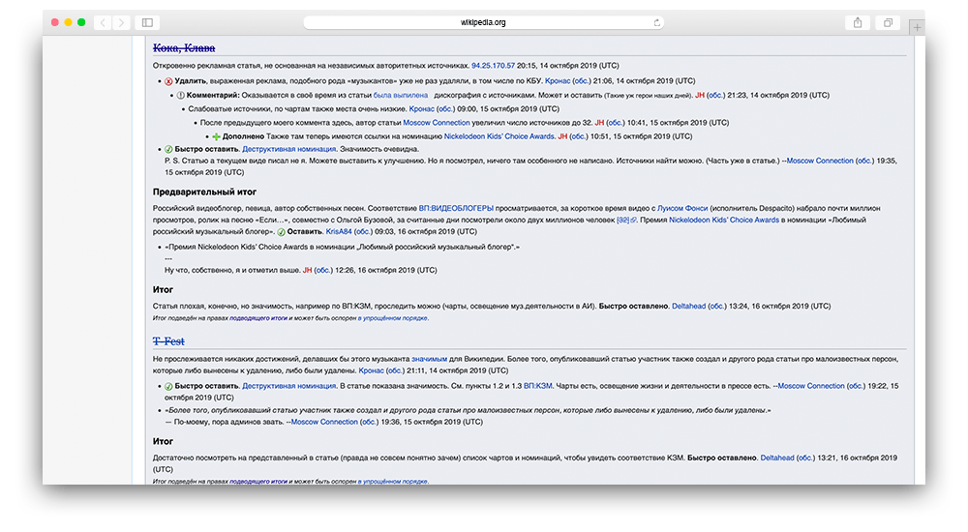Open Moscow Connection link dated 19:36
This screenshot has height=532, width=968.
pos(324,422)
